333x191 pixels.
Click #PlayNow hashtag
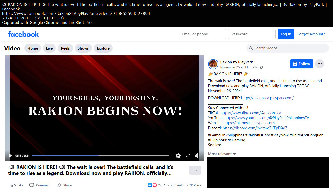coord(280,135)
